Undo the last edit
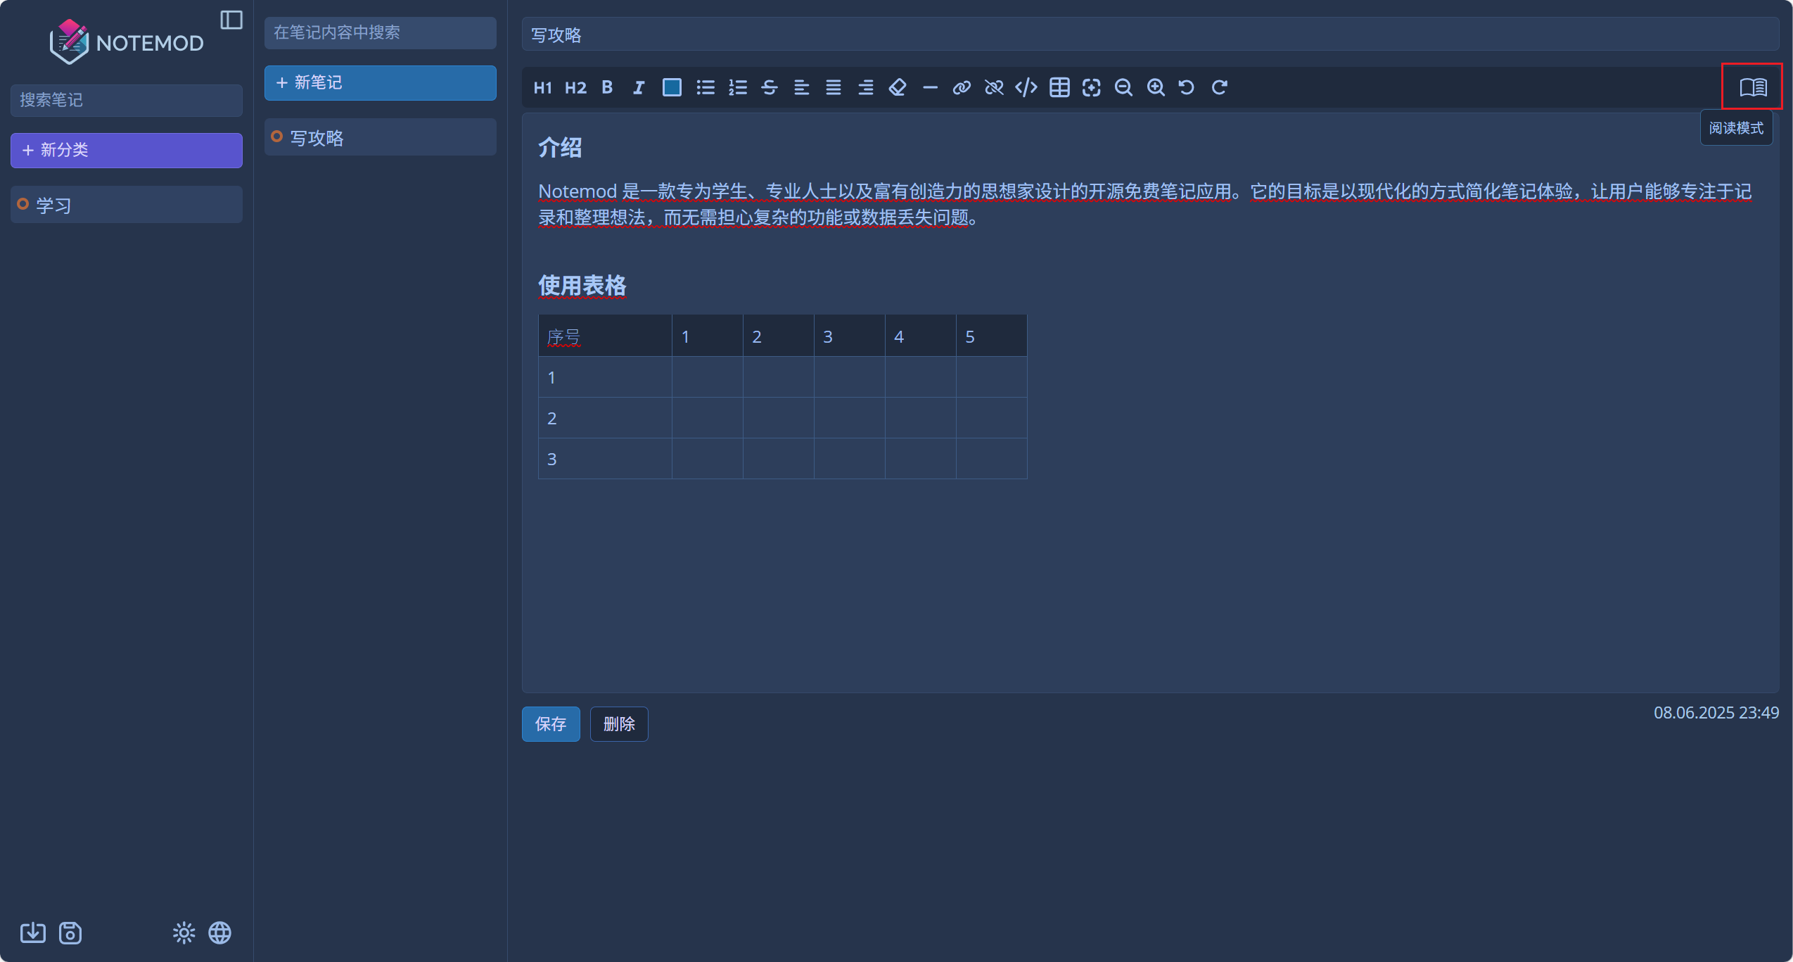The width and height of the screenshot is (1793, 962). point(1187,87)
